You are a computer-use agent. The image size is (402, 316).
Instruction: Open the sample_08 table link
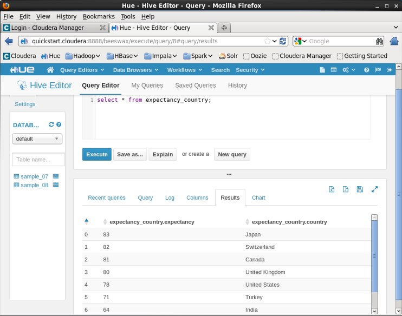pyautogui.click(x=34, y=185)
